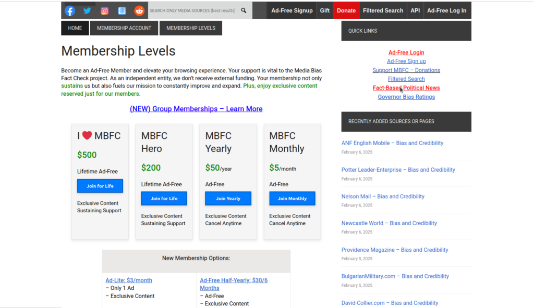Open Group Memberships Learn More link
The width and height of the screenshot is (534, 308).
click(x=196, y=109)
